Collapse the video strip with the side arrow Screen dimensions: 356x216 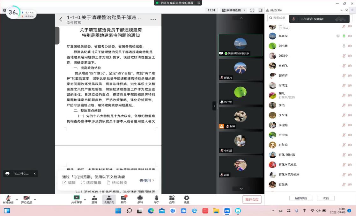(x=214, y=106)
